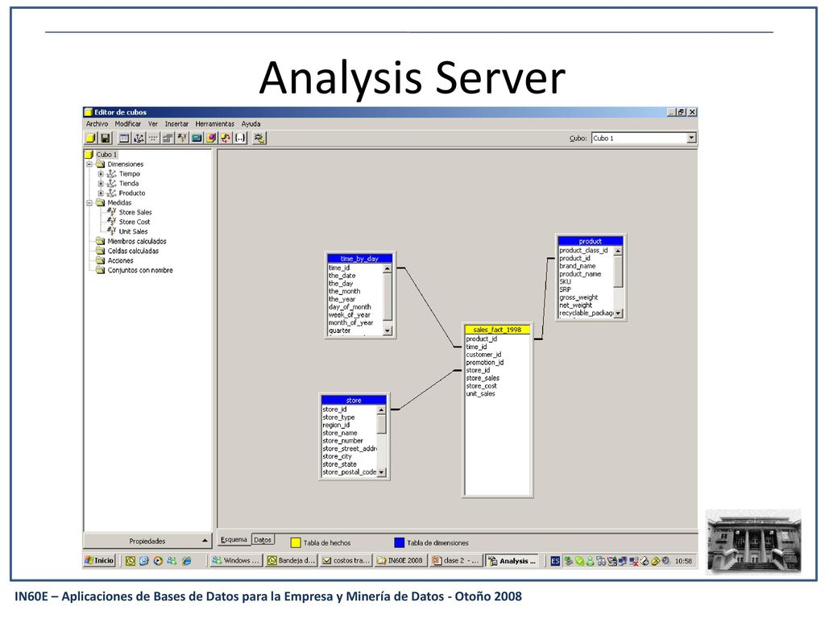Select the sales_fact_1998 fact table header
The width and height of the screenshot is (825, 619).
[x=497, y=330]
